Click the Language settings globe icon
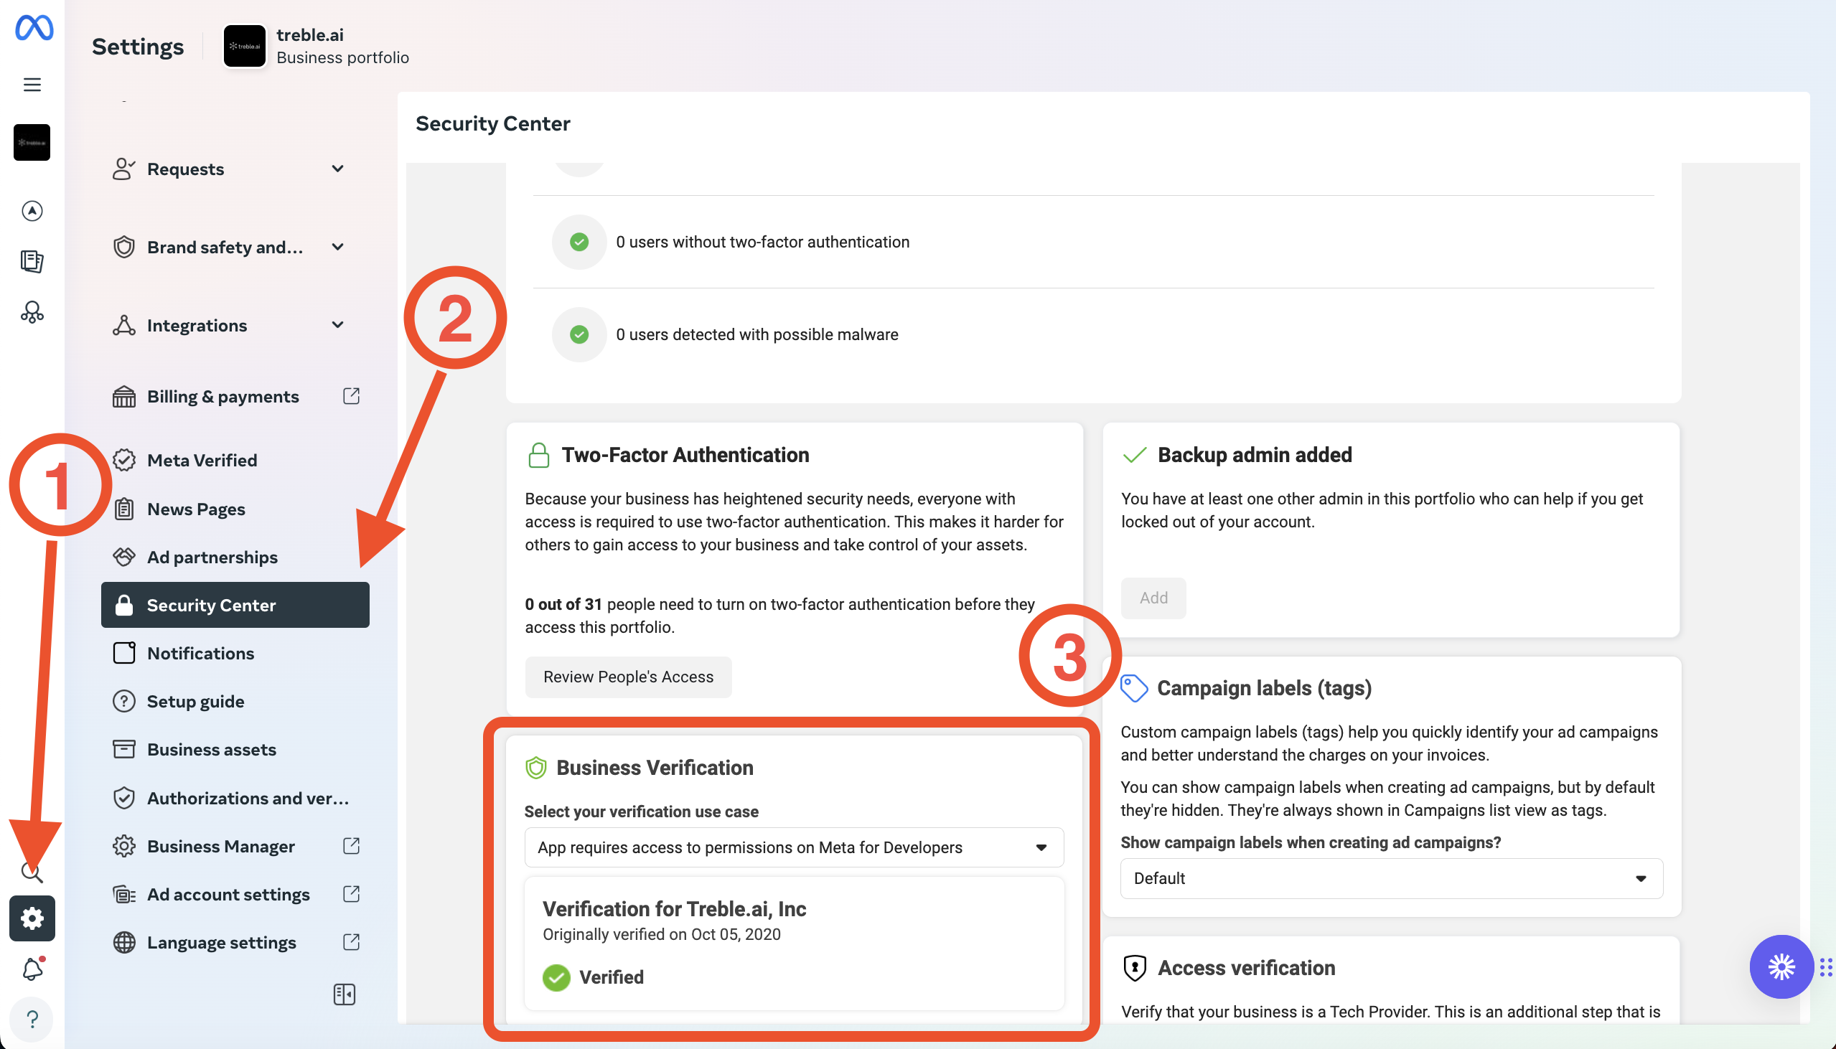The height and width of the screenshot is (1049, 1836). [x=124, y=942]
